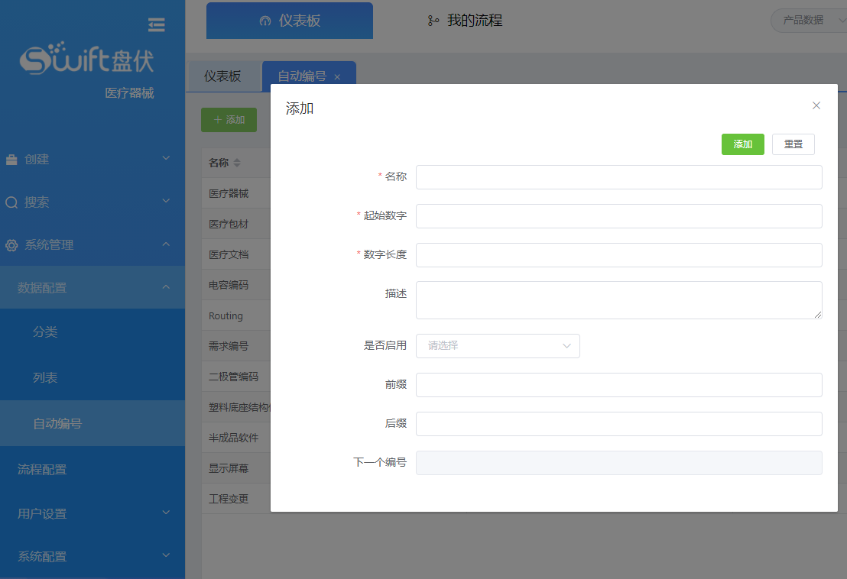Close the 自动编号 tab with its x

pos(337,77)
